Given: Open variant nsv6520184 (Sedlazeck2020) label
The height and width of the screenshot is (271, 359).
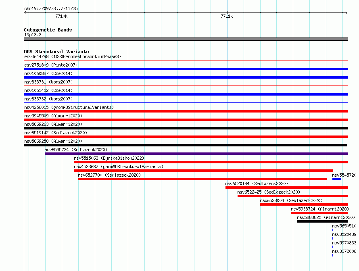Looking at the screenshot, I should point(257,183).
